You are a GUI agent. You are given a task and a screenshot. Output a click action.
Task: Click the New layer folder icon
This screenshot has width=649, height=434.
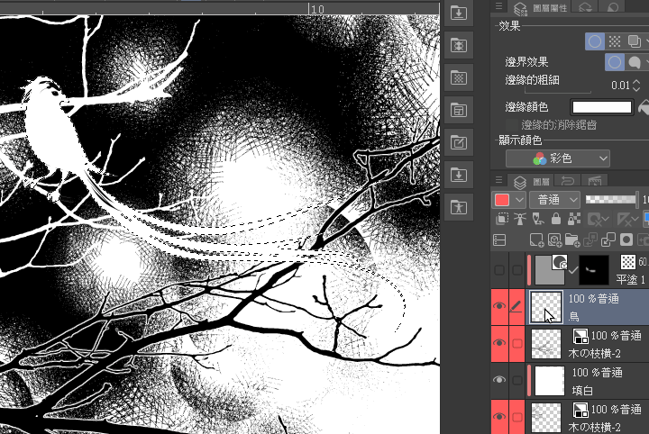[572, 240]
